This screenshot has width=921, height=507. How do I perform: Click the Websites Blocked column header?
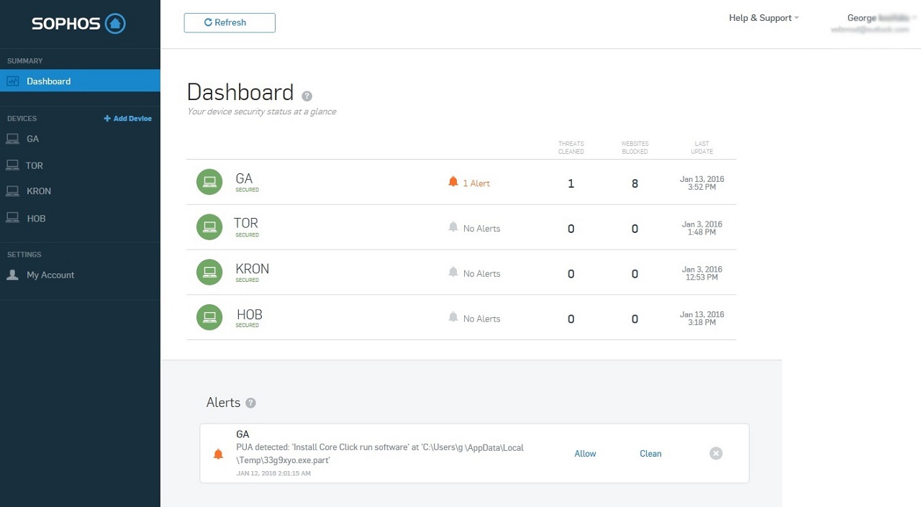[635, 147]
